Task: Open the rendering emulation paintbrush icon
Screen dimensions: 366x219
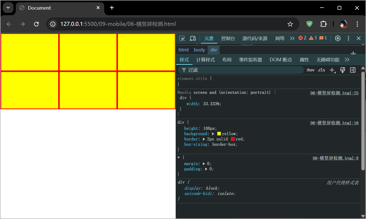Action: (x=343, y=70)
